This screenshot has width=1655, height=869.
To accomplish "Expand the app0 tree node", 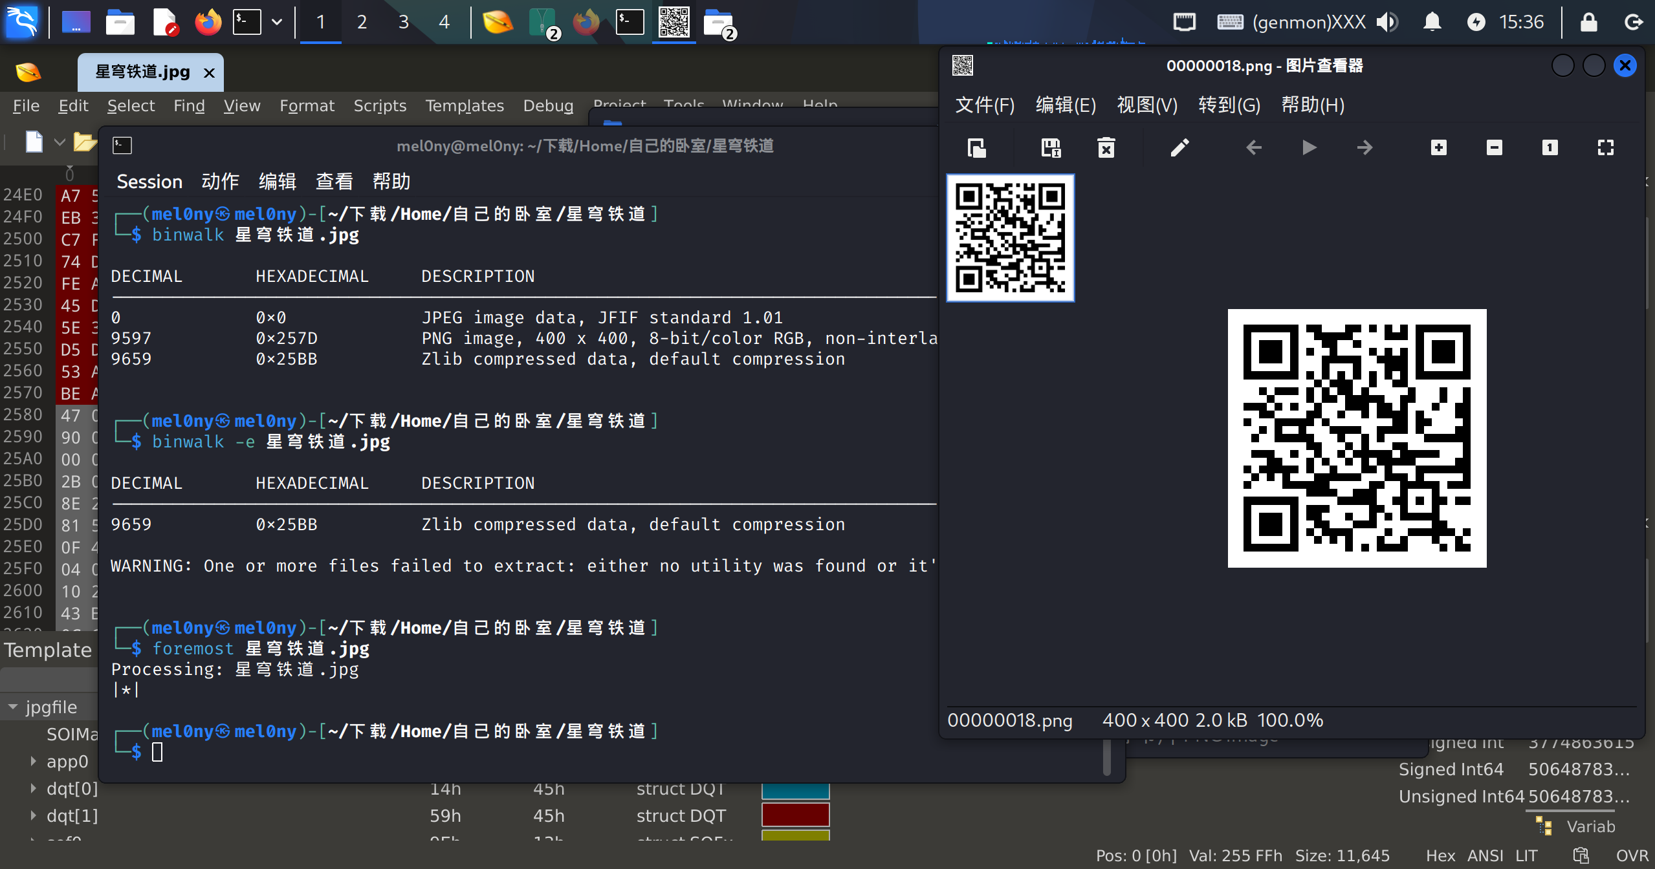I will 33,761.
